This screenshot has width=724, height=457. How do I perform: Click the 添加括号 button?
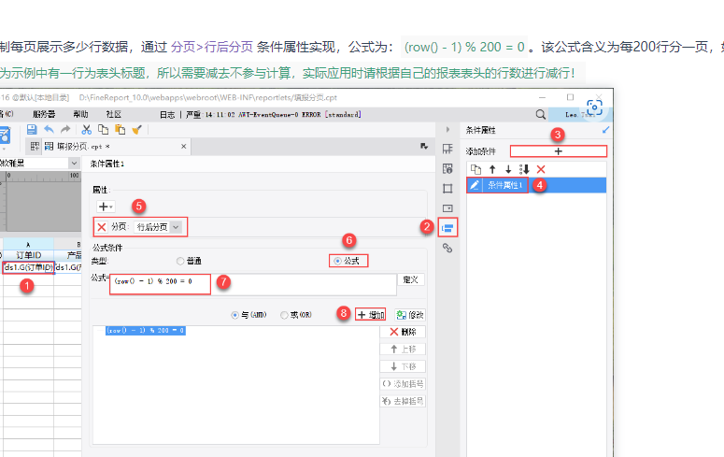403,384
